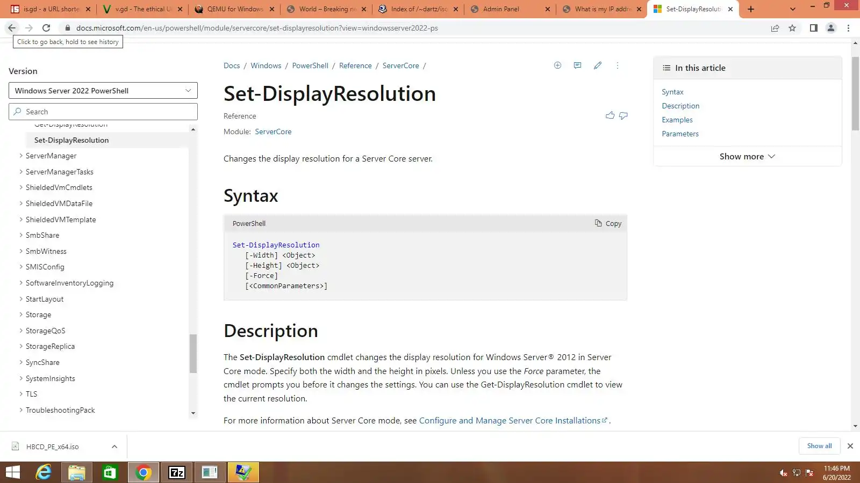Open the article feedback icon
This screenshot has height=483, width=860.
tap(577, 65)
